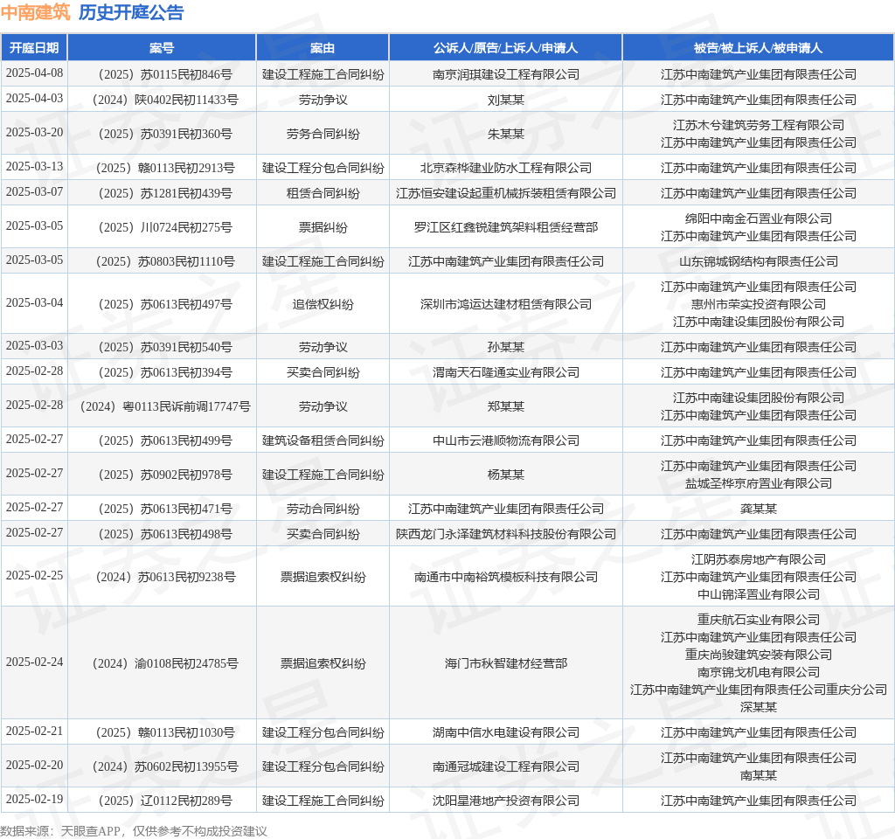Click plaintiff 刘某某
Image resolution: width=895 pixels, height=839 pixels.
505,100
